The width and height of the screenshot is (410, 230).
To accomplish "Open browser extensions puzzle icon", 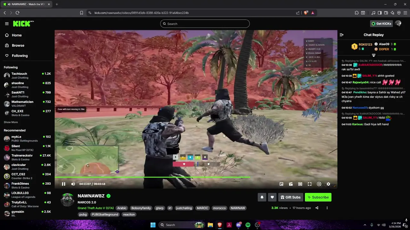I will (357, 13).
